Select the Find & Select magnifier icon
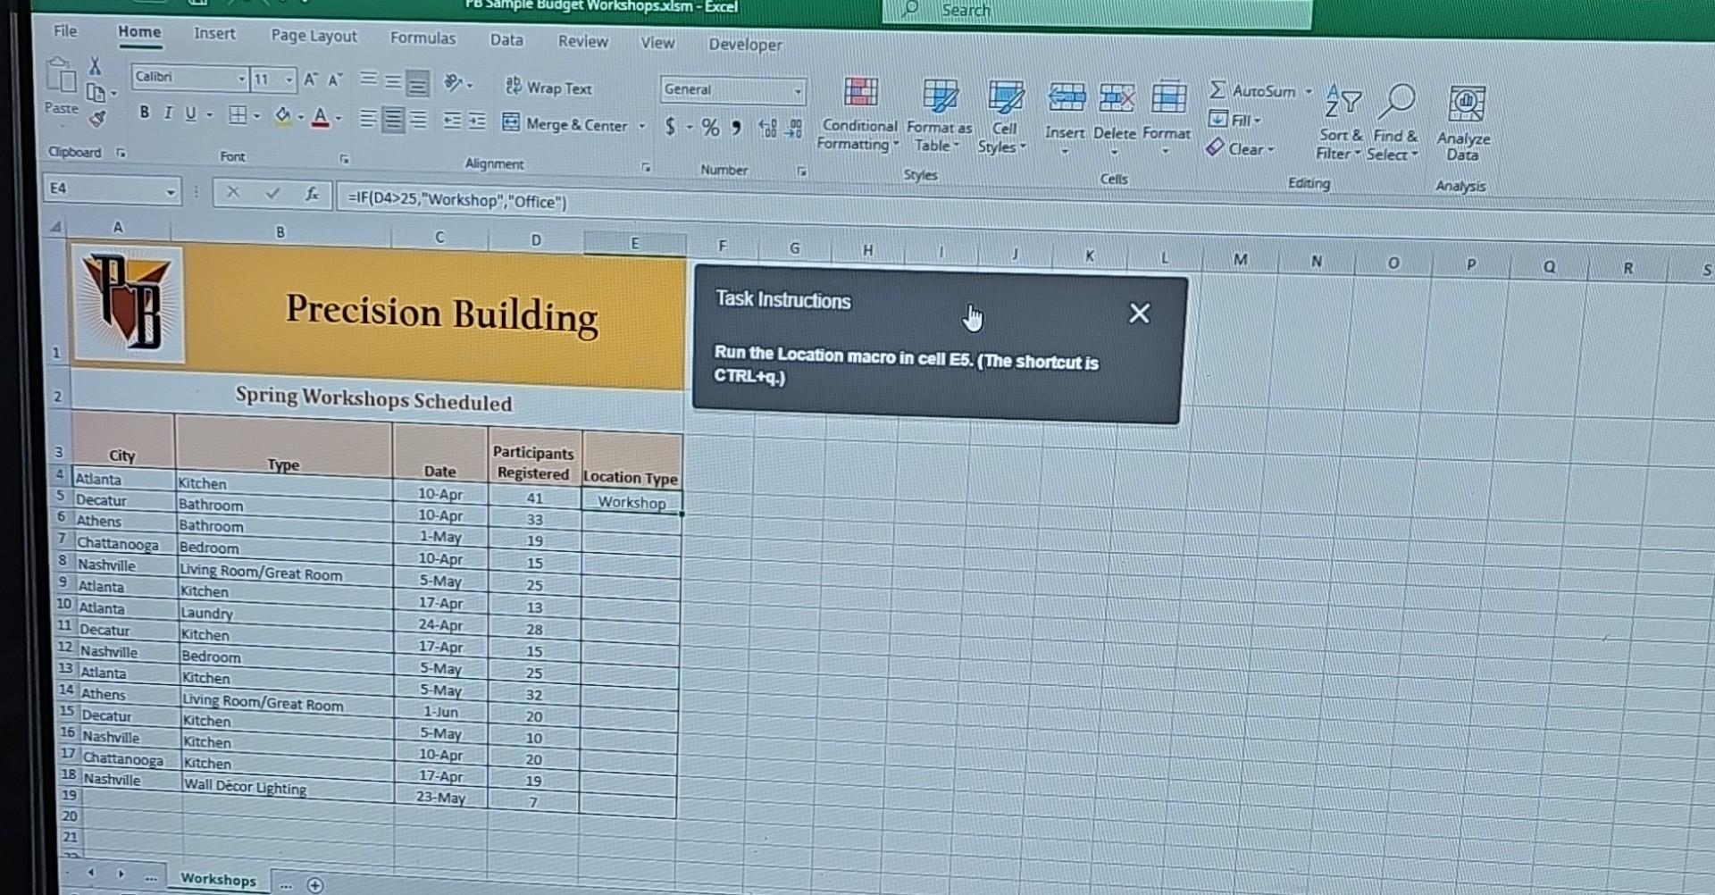The width and height of the screenshot is (1715, 895). (1397, 100)
